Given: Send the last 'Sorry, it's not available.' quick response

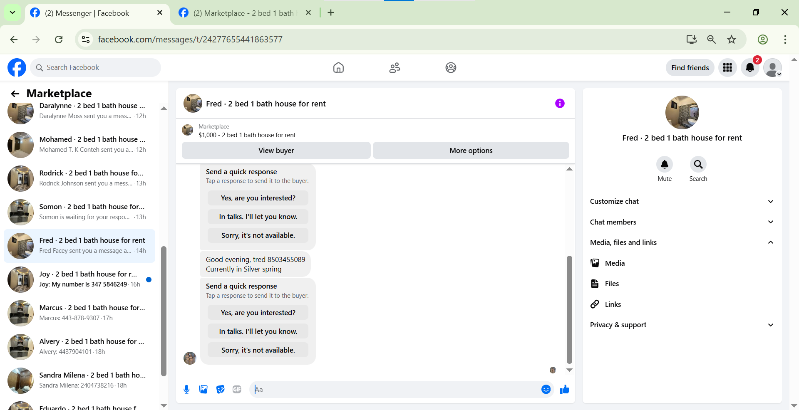Looking at the screenshot, I should (258, 350).
